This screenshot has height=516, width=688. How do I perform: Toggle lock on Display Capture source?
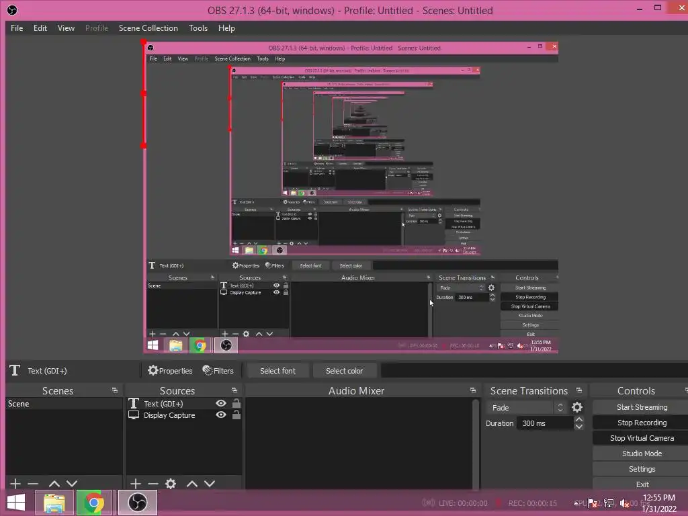click(x=236, y=414)
